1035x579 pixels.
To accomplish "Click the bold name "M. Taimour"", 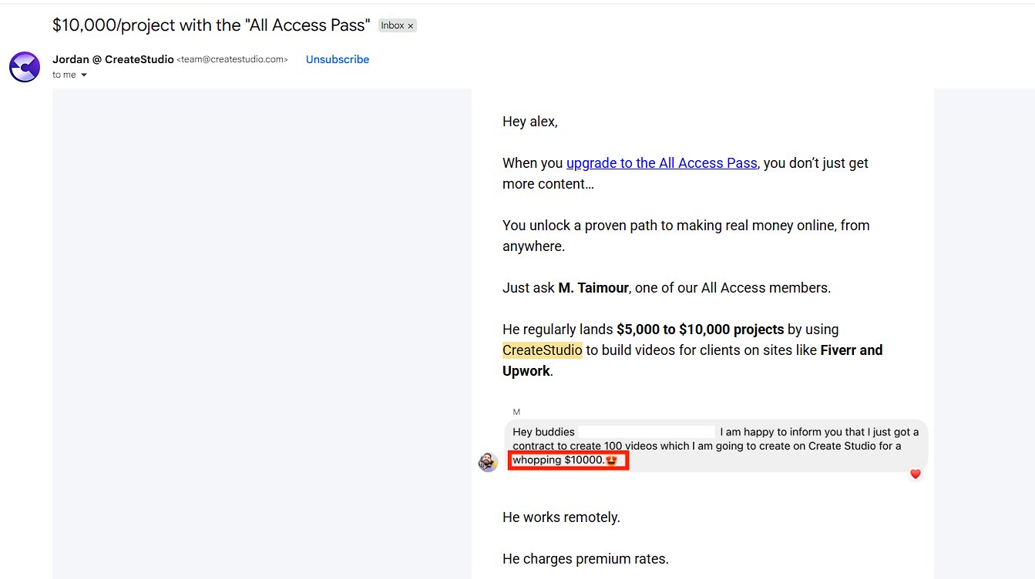I will 593,288.
